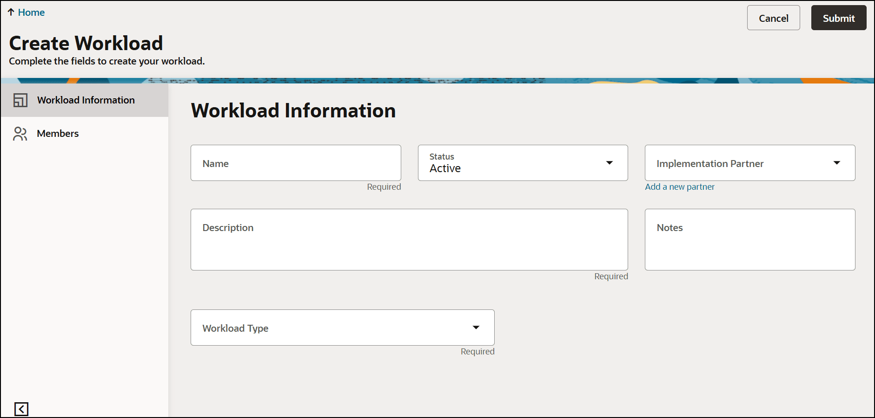Expand the Workload Type selector
875x418 pixels.
coord(342,328)
